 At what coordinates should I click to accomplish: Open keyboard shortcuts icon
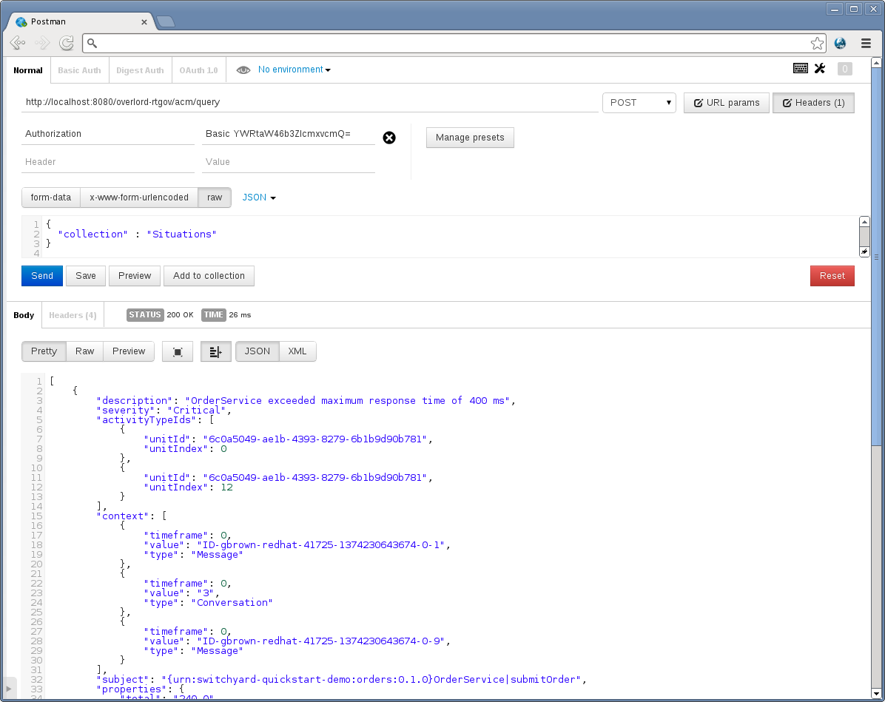801,69
